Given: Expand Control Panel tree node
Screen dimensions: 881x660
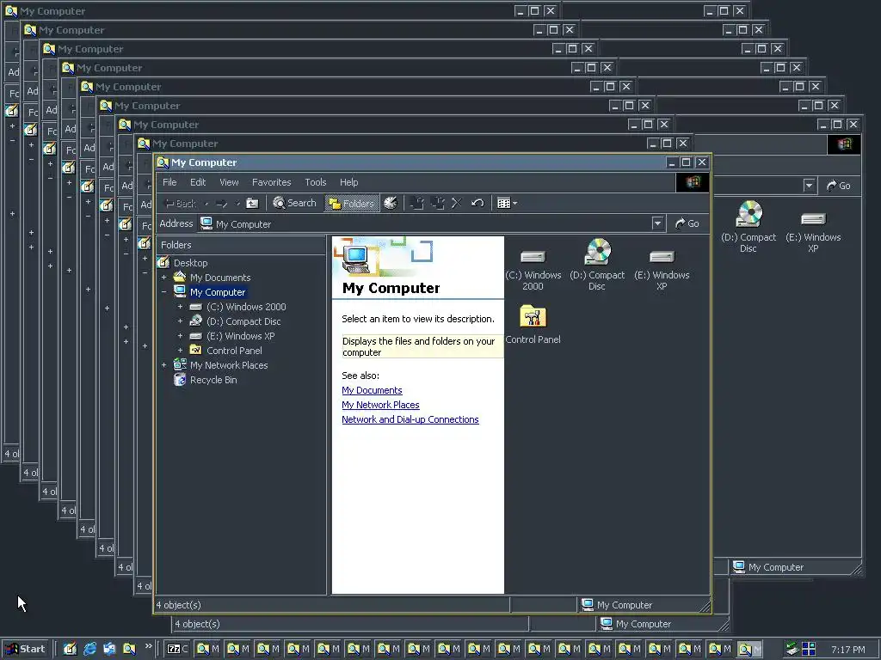Looking at the screenshot, I should click(x=181, y=351).
